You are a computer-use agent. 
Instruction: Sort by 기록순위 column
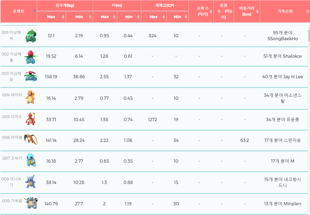[x=285, y=11]
